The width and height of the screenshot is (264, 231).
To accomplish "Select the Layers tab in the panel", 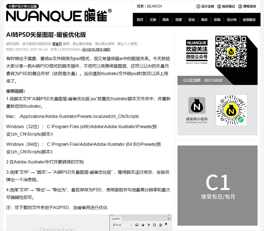I will (116, 219).
